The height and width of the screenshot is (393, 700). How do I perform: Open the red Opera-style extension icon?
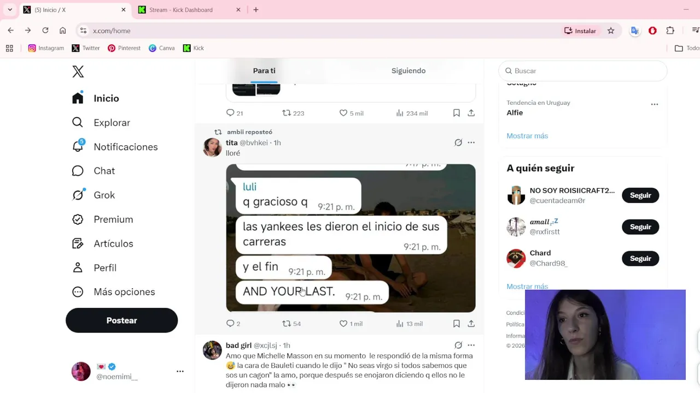tap(652, 31)
